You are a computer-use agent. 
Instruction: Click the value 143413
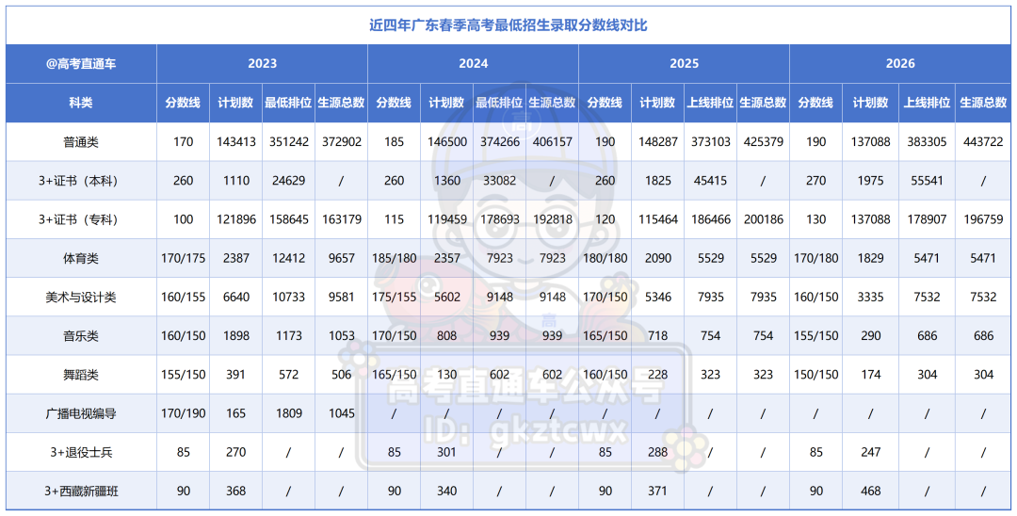[x=236, y=142]
